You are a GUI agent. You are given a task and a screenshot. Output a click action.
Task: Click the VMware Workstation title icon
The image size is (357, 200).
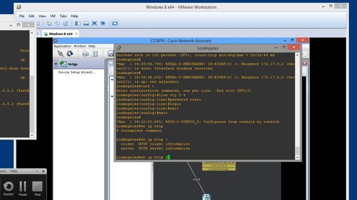pos(18,7)
